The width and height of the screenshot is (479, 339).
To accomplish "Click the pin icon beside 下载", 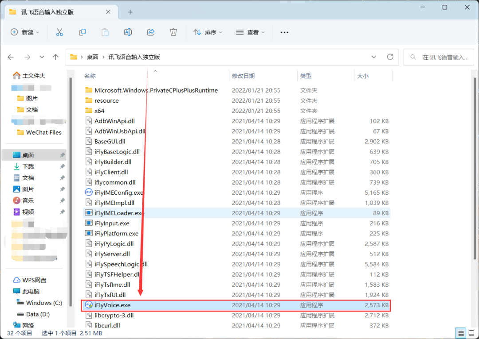I will (63, 166).
